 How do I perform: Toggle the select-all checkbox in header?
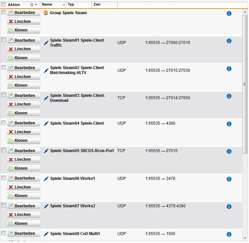4,4
